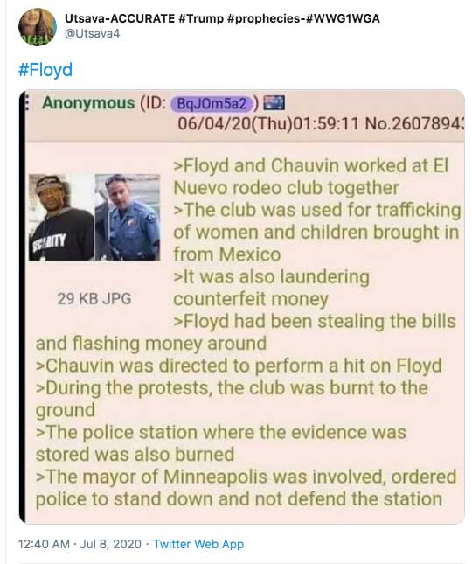Click the #WWG1WGA tag in display name
The image size is (472, 564).
click(343, 18)
